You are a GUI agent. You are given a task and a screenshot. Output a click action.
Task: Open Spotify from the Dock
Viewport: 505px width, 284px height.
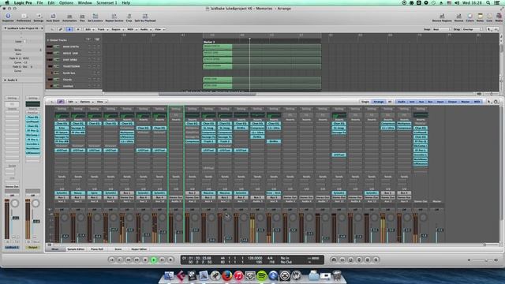(262, 275)
